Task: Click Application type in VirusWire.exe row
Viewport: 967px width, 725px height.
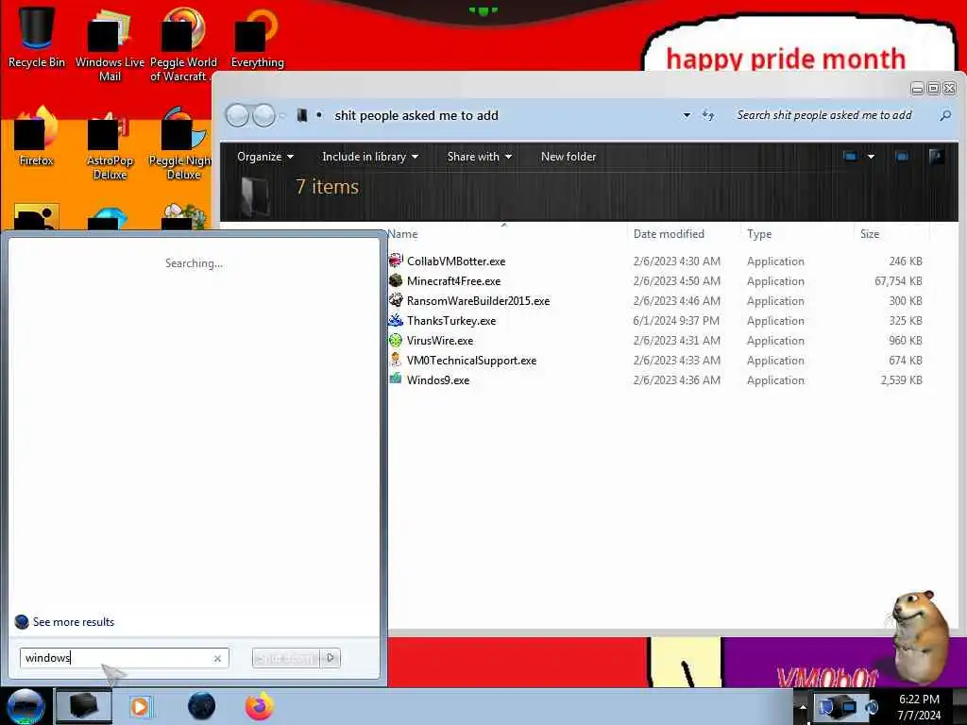Action: click(x=775, y=340)
